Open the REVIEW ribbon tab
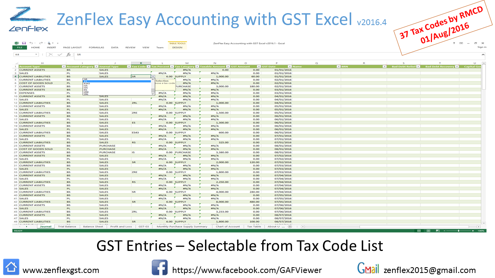 (130, 47)
